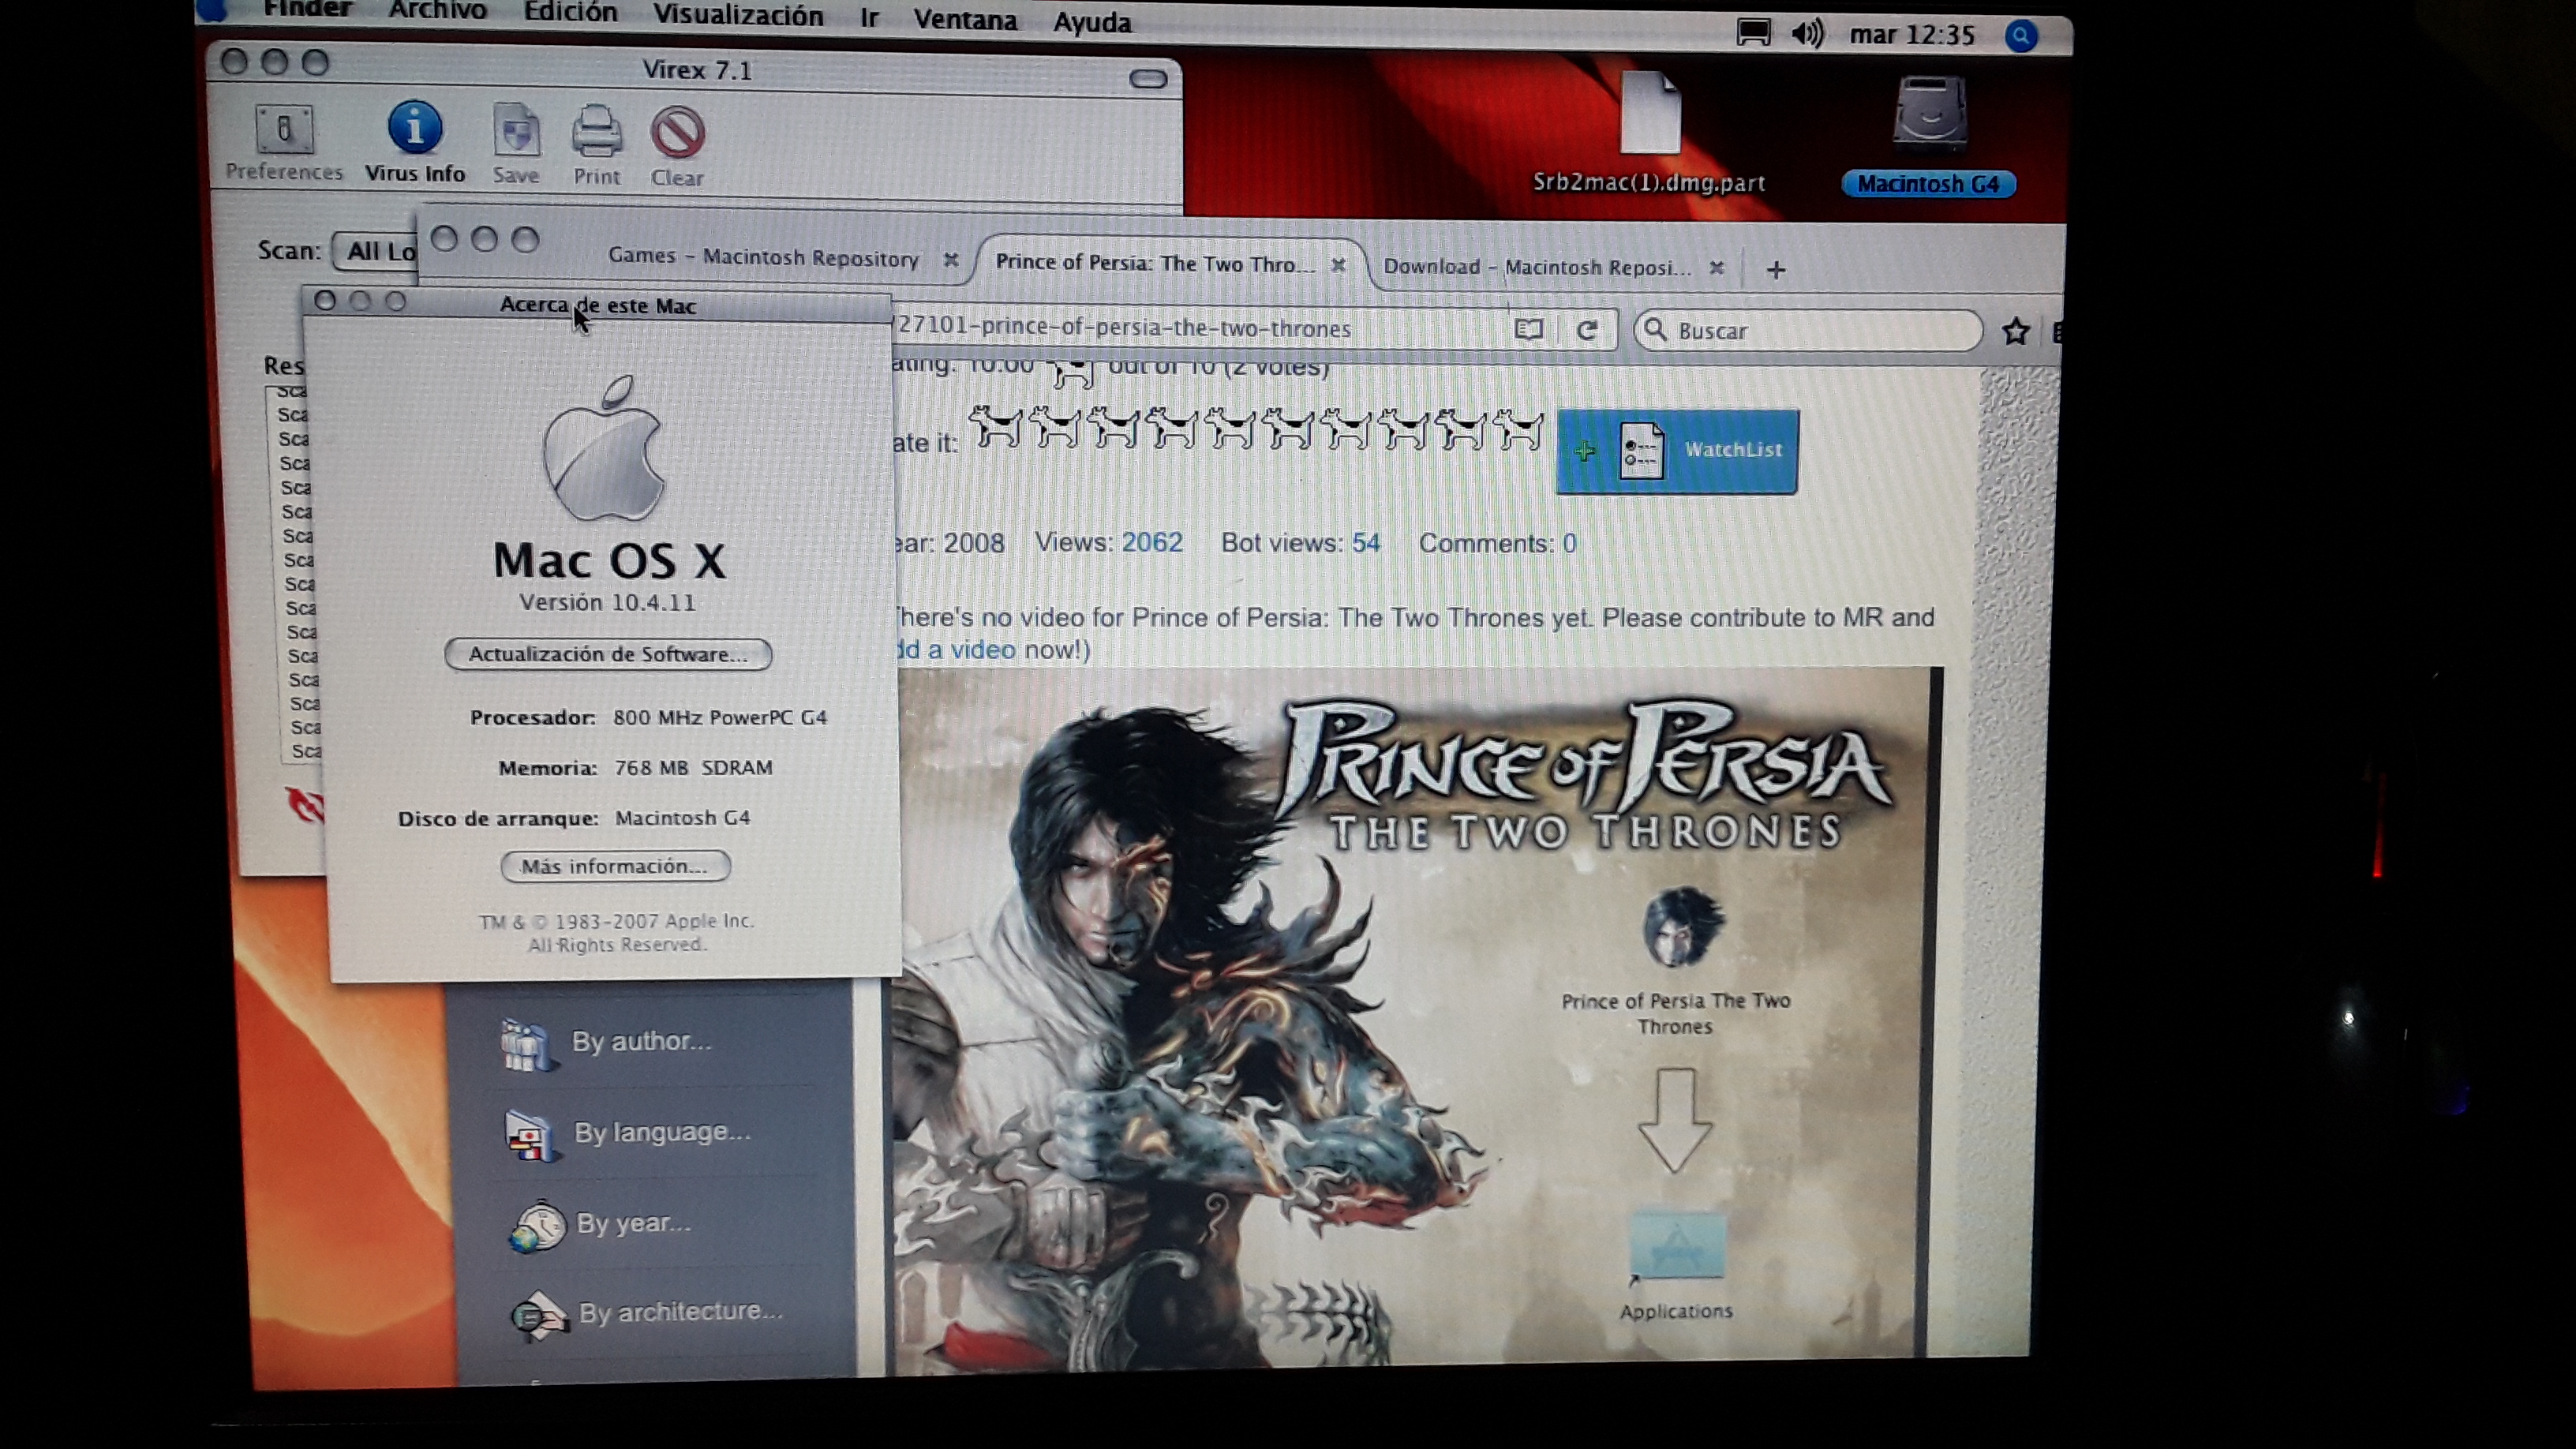Click the volume icon in the menu bar

1807,34
